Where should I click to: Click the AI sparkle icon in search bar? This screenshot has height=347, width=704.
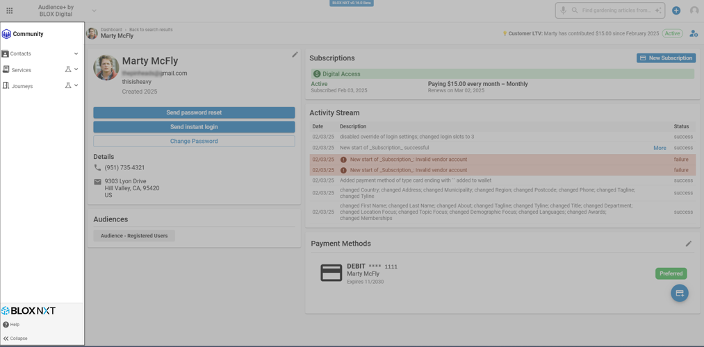point(658,10)
